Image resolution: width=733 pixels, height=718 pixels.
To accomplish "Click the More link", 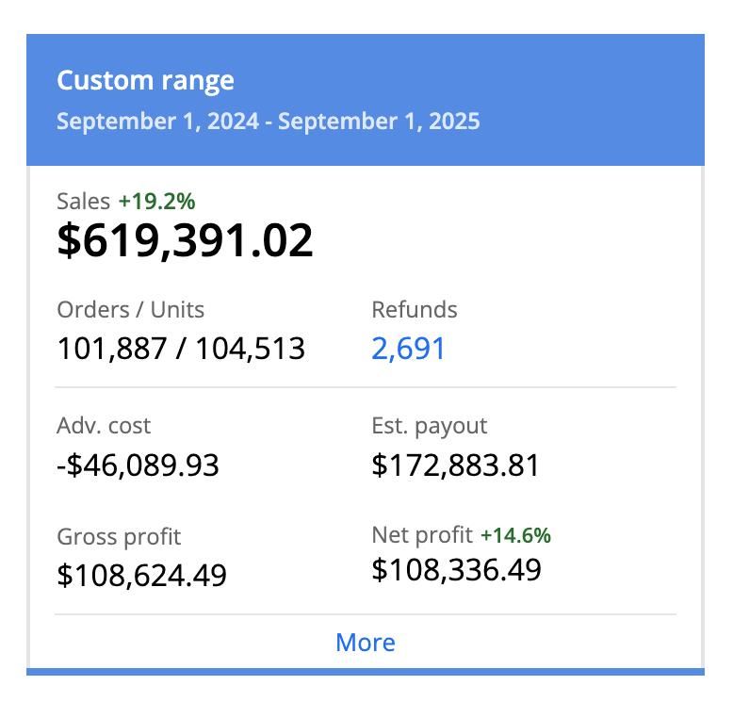I will point(366,643).
